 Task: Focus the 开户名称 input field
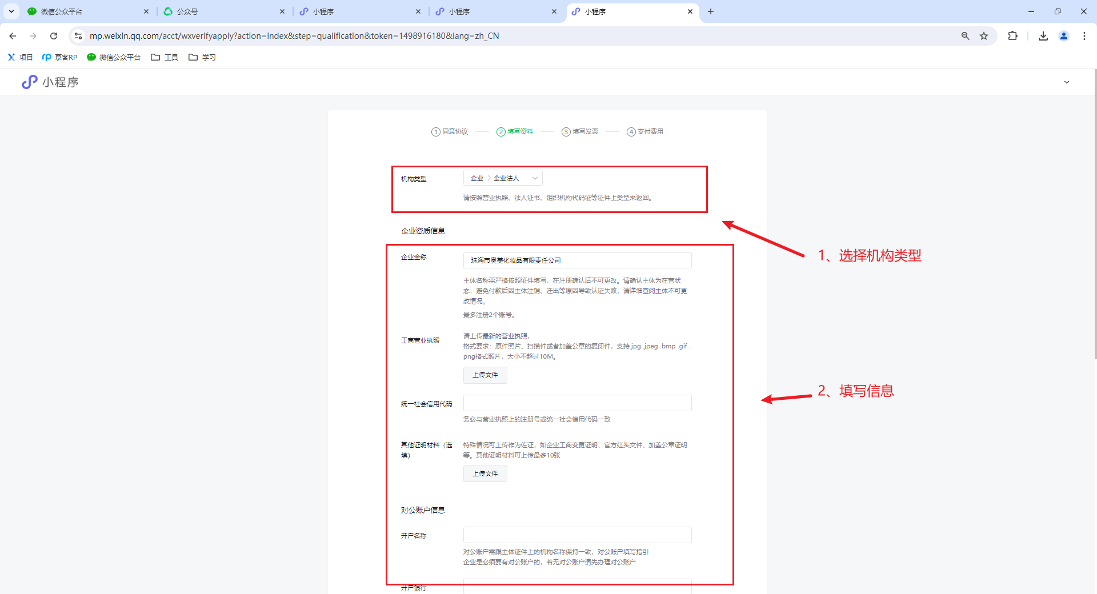(x=577, y=535)
